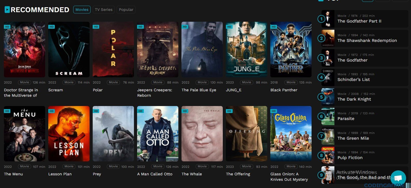This screenshot has height=188, width=411.
Task: Click the HD badge on The Menu poster
Action: pyautogui.click(x=7, y=111)
